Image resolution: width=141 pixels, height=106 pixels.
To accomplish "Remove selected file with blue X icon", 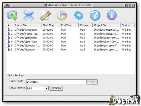I will click(29, 15).
